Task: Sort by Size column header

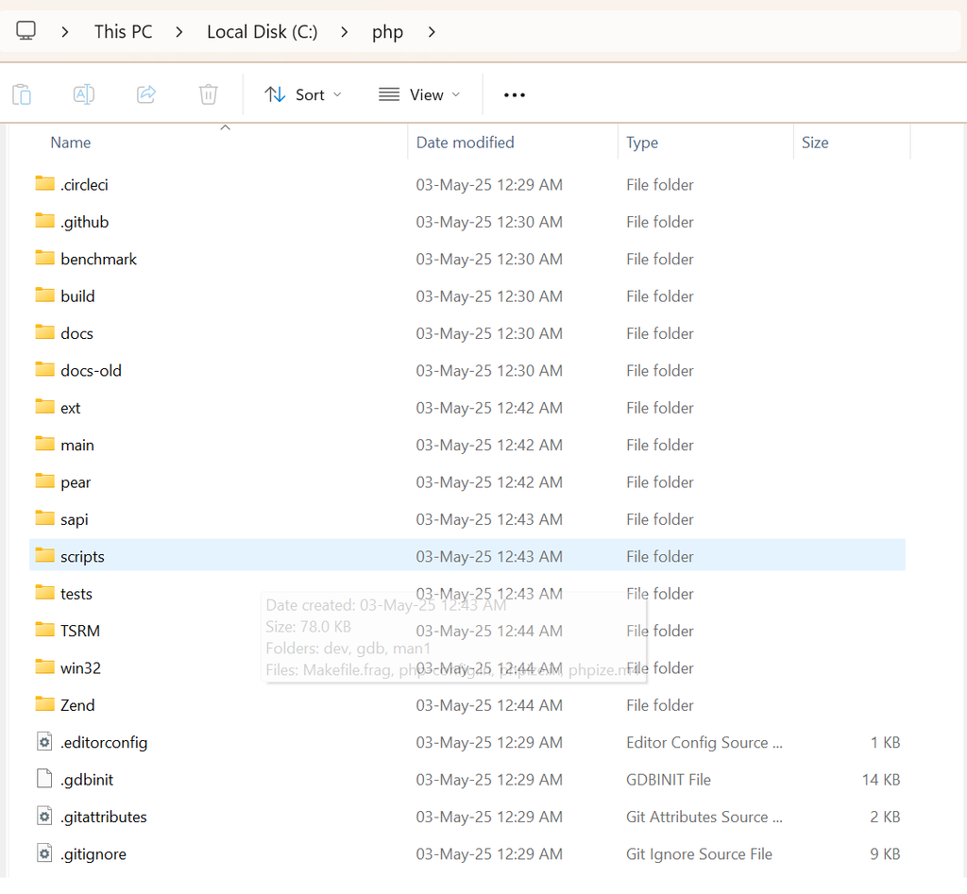Action: 815,143
